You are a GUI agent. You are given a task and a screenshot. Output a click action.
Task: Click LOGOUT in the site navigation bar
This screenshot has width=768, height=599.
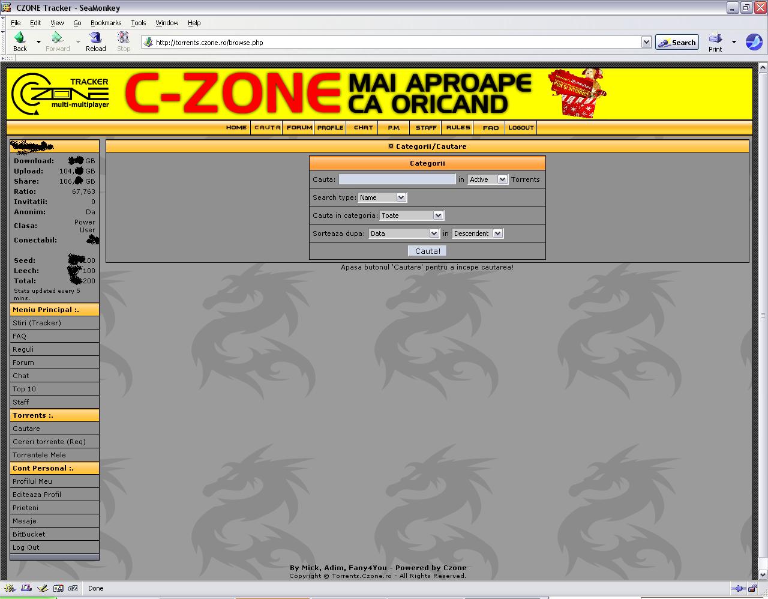pyautogui.click(x=521, y=128)
